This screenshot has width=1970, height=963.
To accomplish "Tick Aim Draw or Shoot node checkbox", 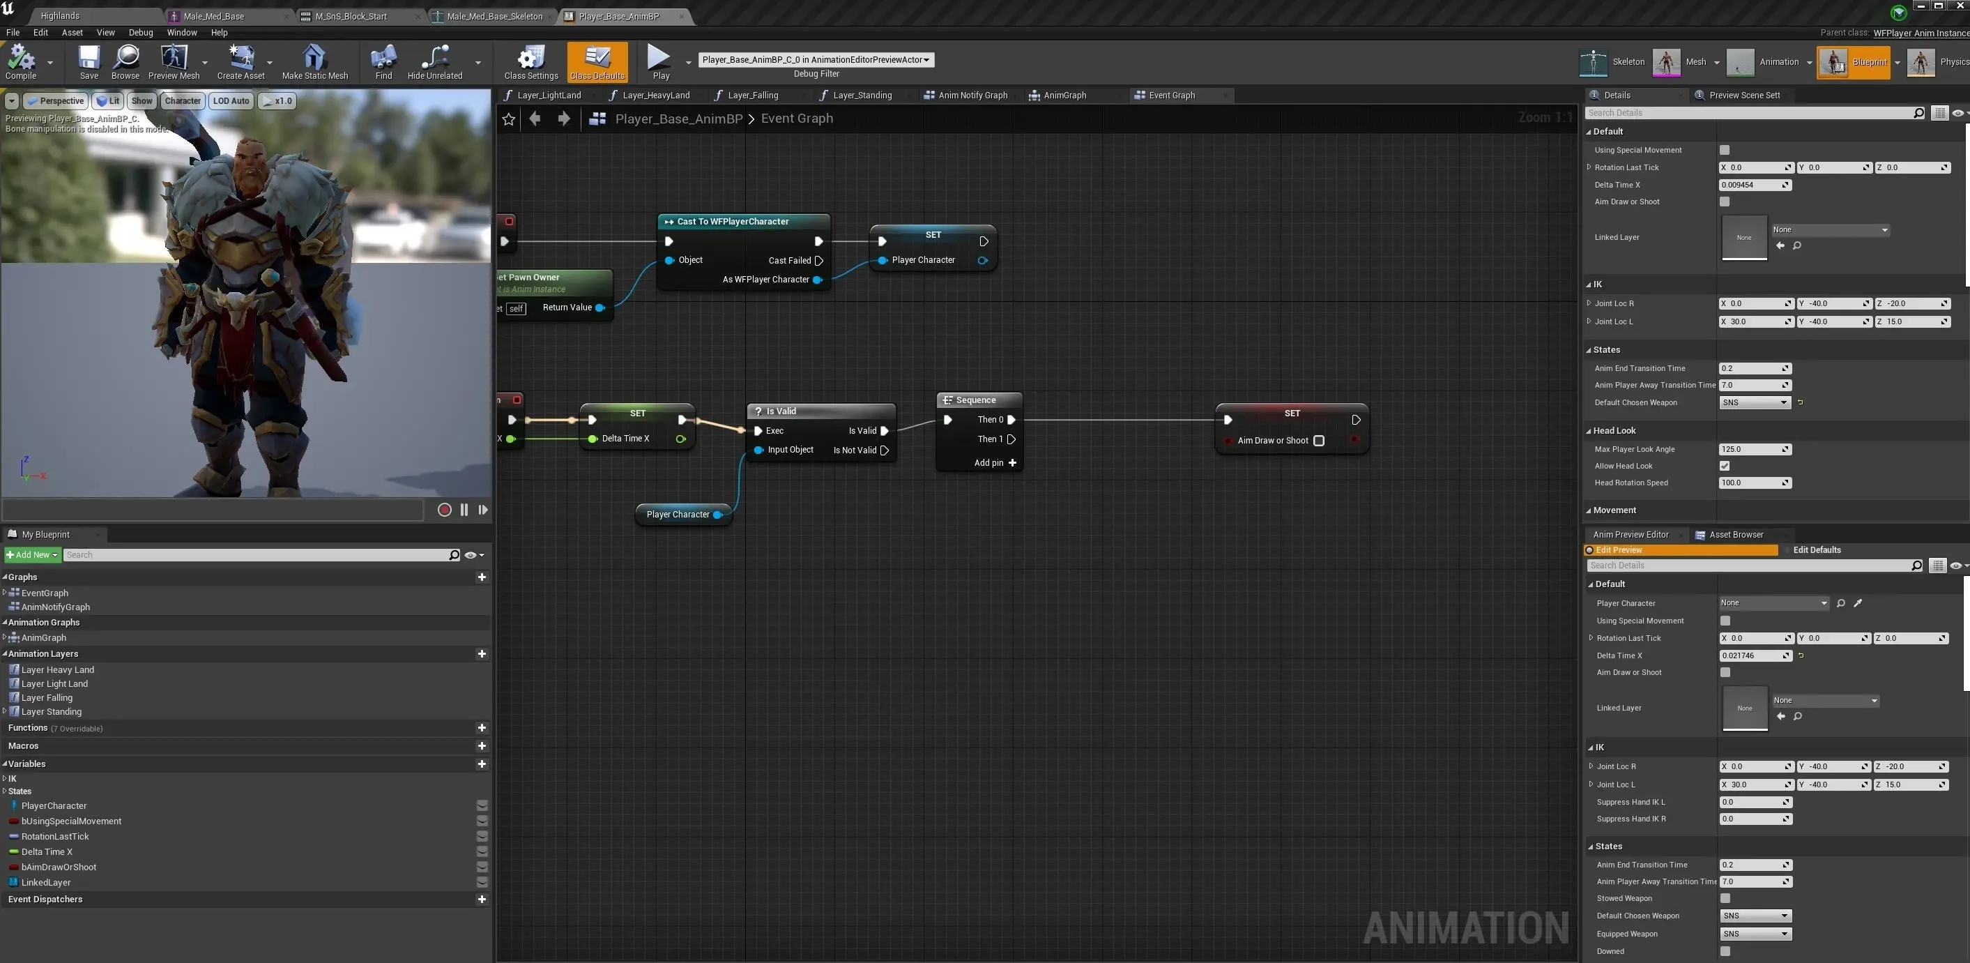I will (1318, 441).
